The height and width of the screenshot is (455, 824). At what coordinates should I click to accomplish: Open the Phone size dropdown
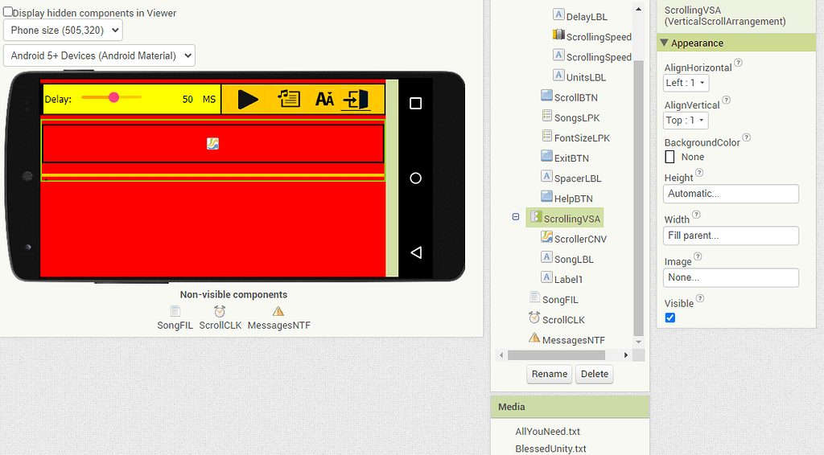(63, 31)
